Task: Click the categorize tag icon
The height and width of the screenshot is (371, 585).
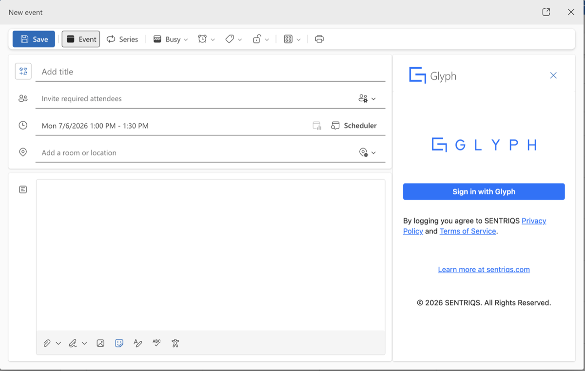Action: pyautogui.click(x=230, y=39)
